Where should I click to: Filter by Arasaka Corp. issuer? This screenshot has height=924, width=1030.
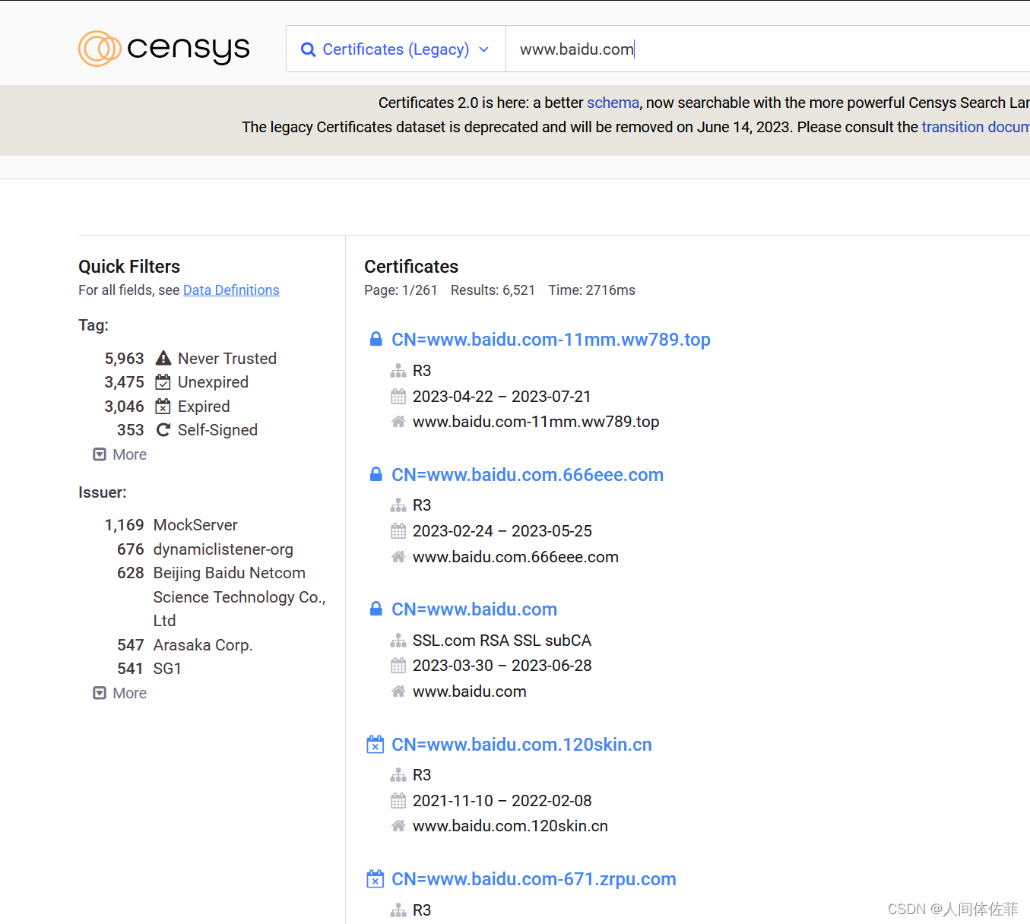click(203, 645)
